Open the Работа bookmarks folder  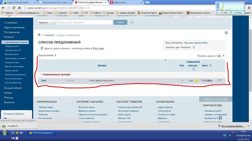point(96,13)
